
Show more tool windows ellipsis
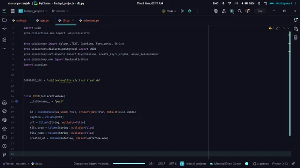click(4, 49)
